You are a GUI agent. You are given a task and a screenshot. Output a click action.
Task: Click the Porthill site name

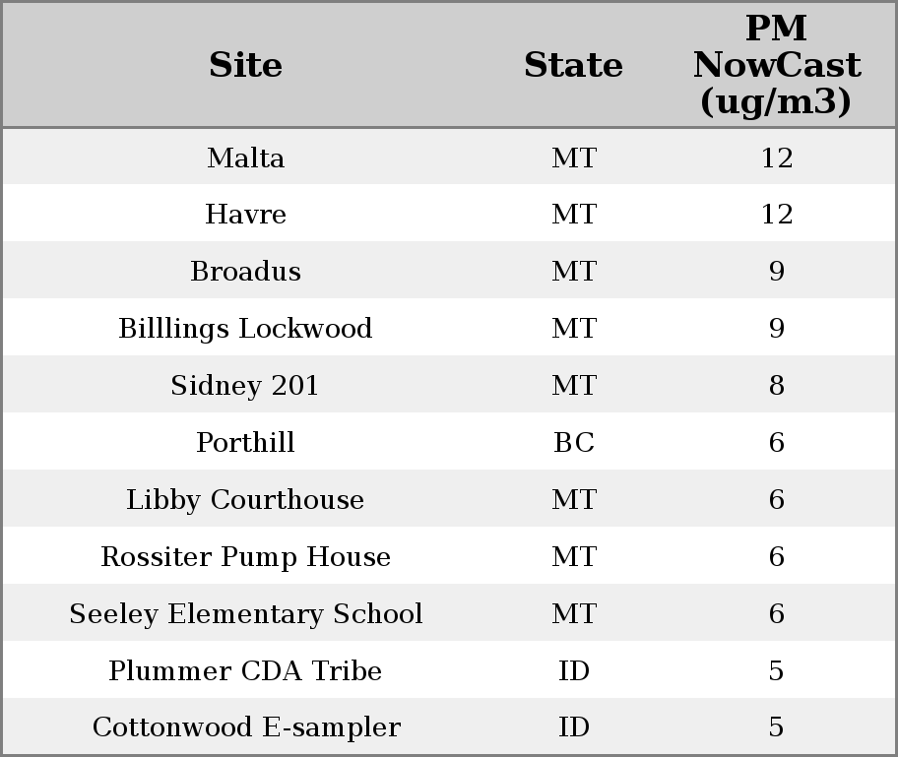pos(245,443)
